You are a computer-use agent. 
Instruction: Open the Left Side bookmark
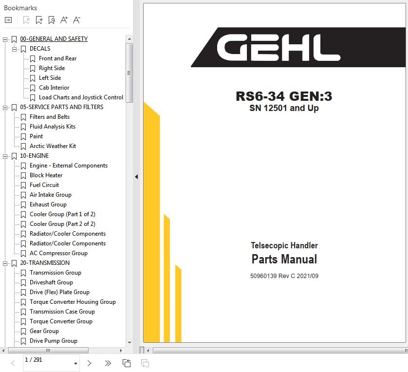[x=50, y=78]
